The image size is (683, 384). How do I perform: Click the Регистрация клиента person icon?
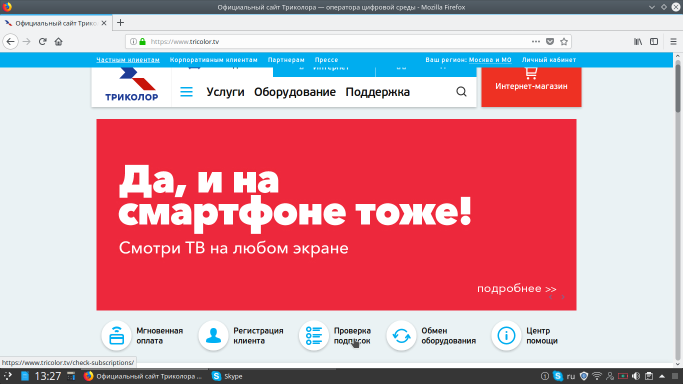pos(213,335)
